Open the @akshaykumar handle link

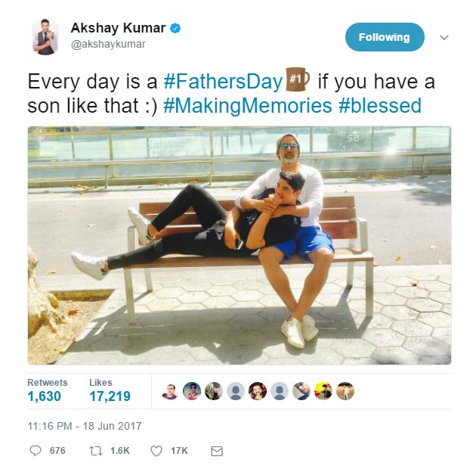[x=108, y=45]
